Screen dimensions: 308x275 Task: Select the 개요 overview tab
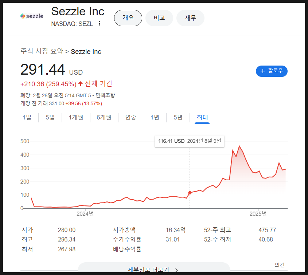click(128, 18)
